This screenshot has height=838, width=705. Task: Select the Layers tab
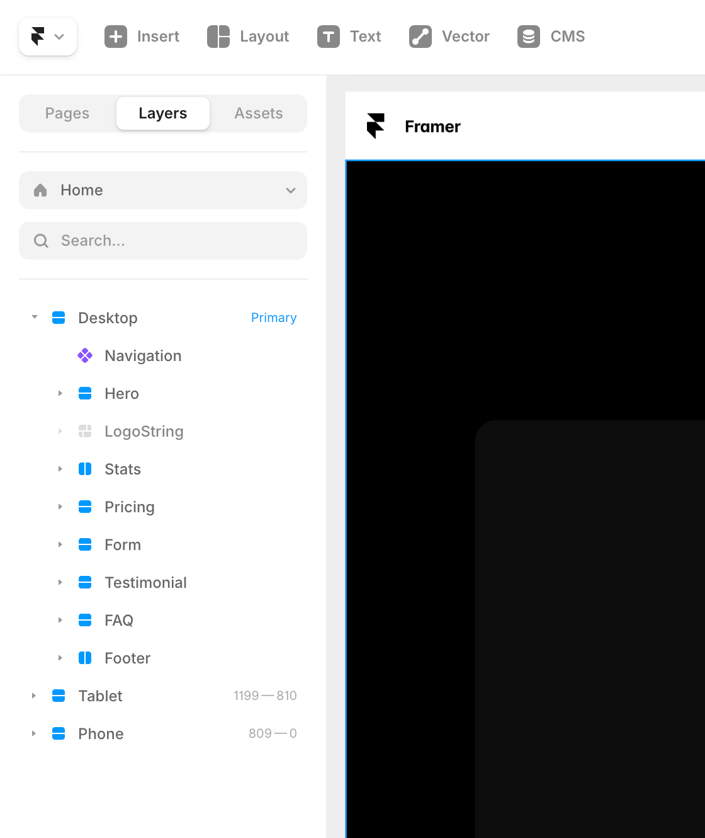163,113
